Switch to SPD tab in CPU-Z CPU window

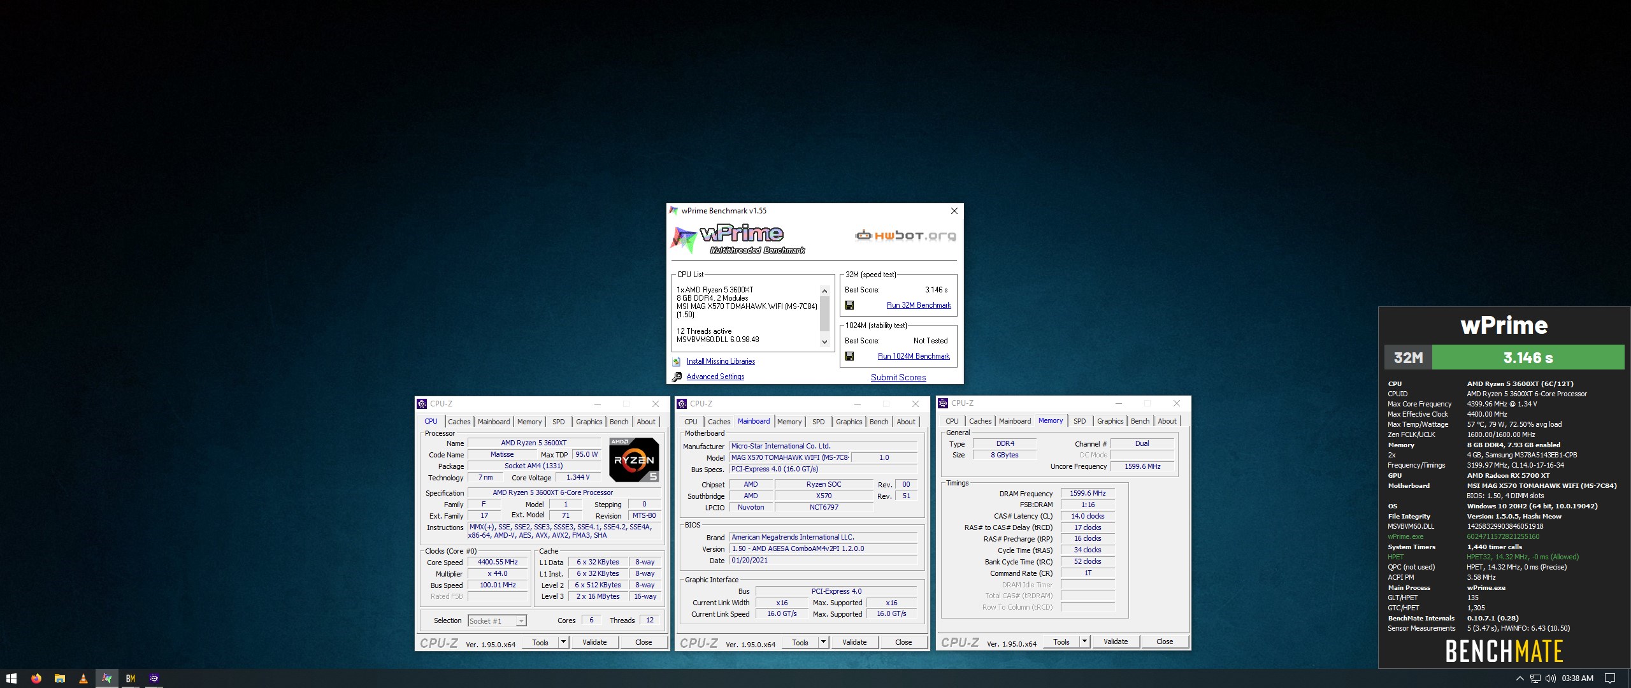tap(559, 422)
